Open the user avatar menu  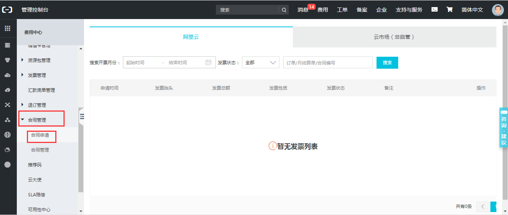[498, 10]
